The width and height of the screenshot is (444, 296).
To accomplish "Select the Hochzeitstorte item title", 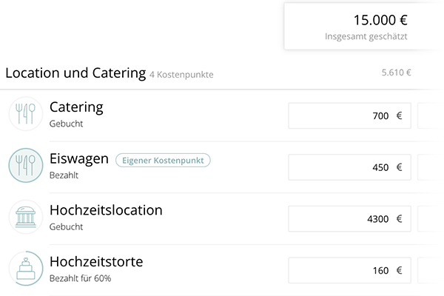I will tap(96, 262).
